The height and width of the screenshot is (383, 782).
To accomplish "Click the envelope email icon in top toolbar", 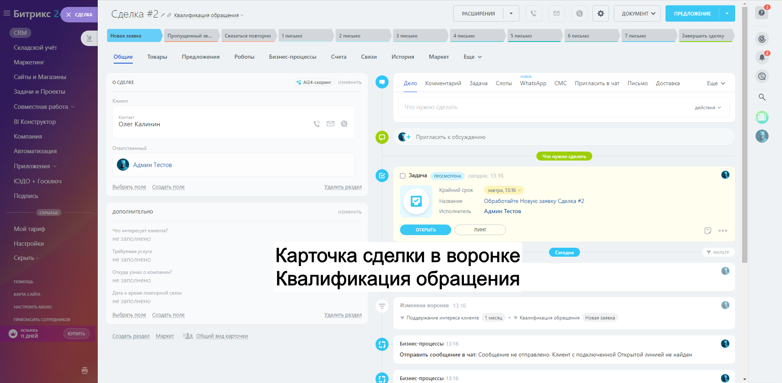I will coord(556,13).
